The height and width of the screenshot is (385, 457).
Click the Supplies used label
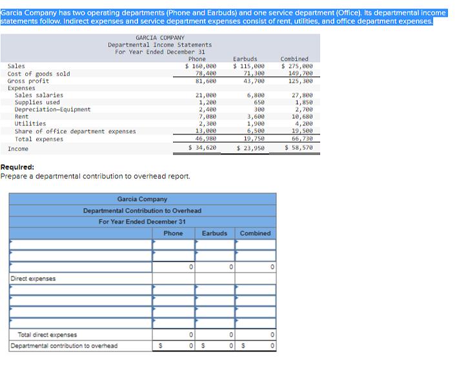click(37, 102)
